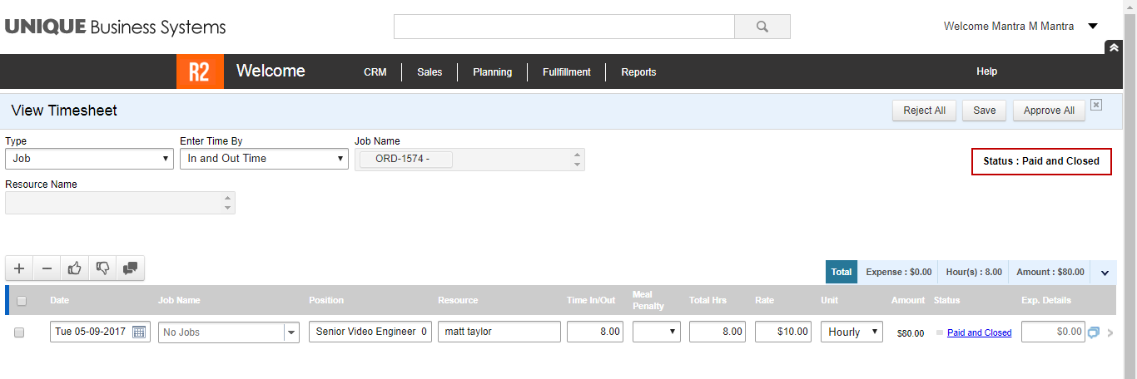1137x379 pixels.
Task: Open the Enter Time By dropdown
Action: click(x=264, y=159)
